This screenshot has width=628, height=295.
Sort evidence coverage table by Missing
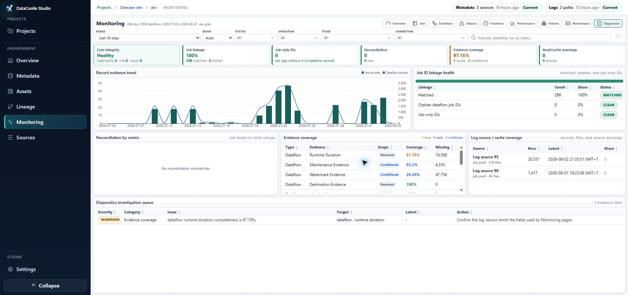tap(444, 147)
